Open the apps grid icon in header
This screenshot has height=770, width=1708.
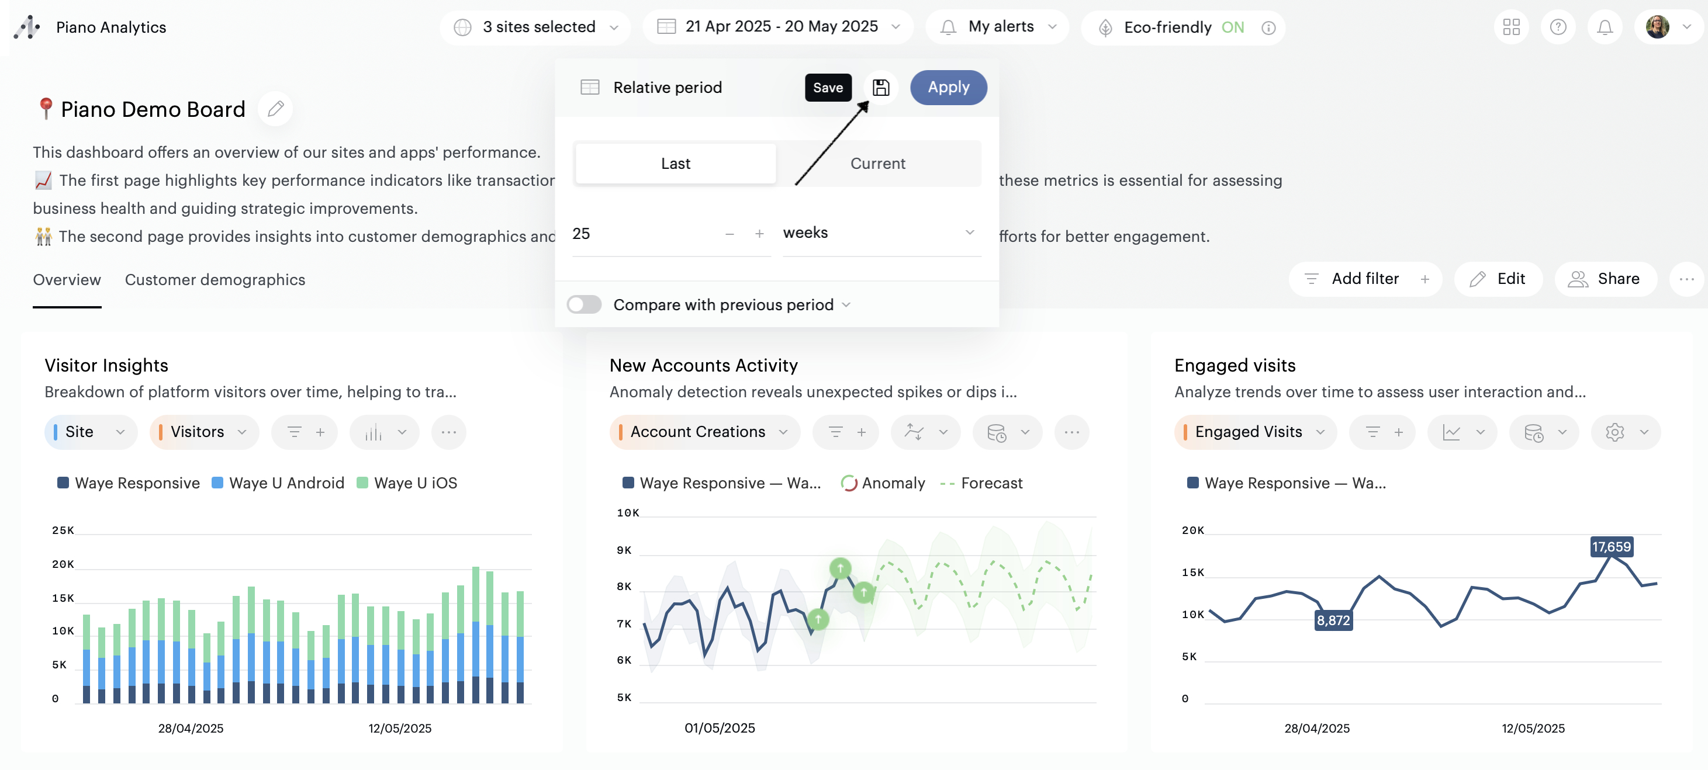(1511, 27)
